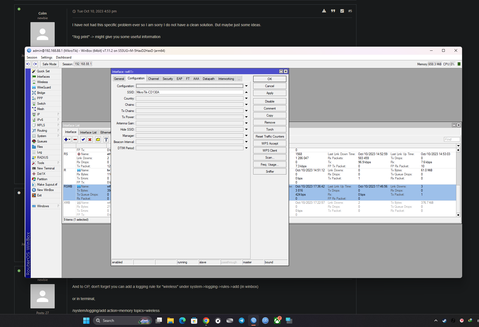The height and width of the screenshot is (327, 479).
Task: Switch to the Security tab
Action: tap(168, 79)
